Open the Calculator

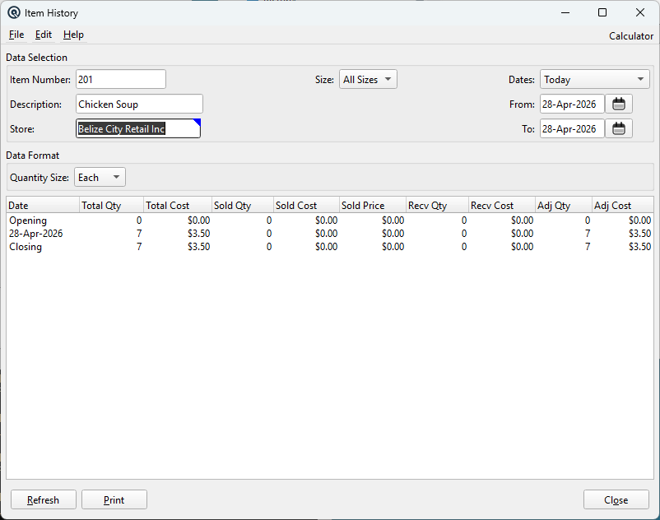(630, 36)
